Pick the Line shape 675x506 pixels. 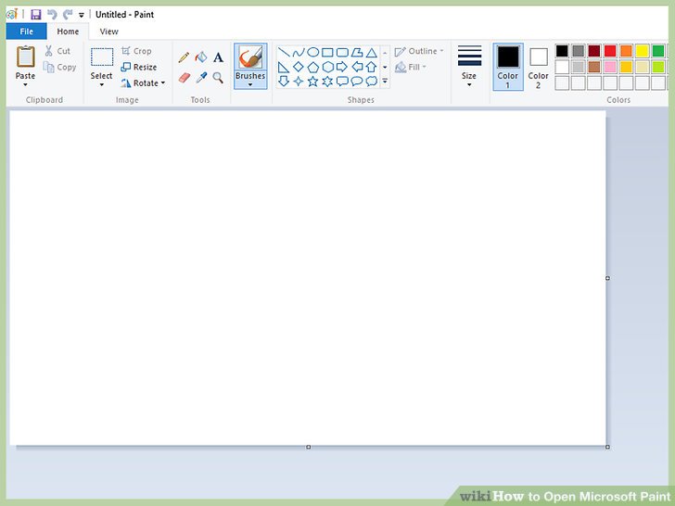[284, 53]
